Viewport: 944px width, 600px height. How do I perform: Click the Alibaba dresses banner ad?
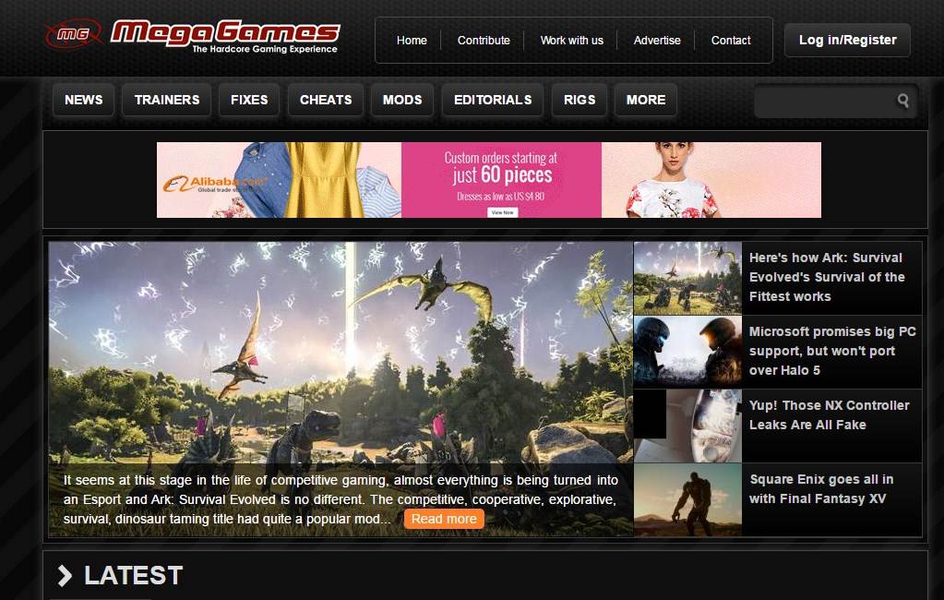click(x=489, y=180)
